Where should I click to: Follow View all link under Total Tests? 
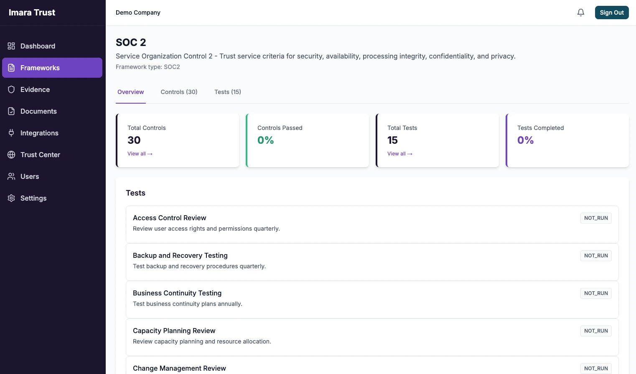399,154
